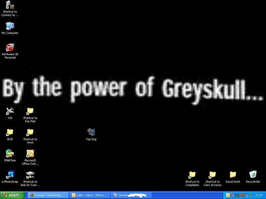
Task: Click the yellow Outlook icon in system tray
Action: (x=228, y=195)
